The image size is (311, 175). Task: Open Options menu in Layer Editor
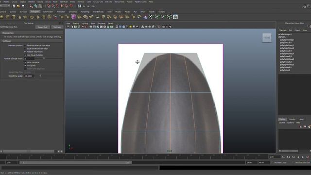291,123
